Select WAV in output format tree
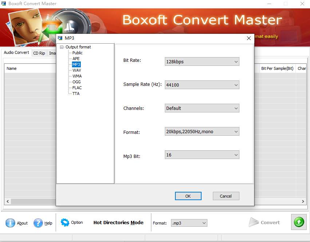The height and width of the screenshot is (242, 310). click(77, 70)
